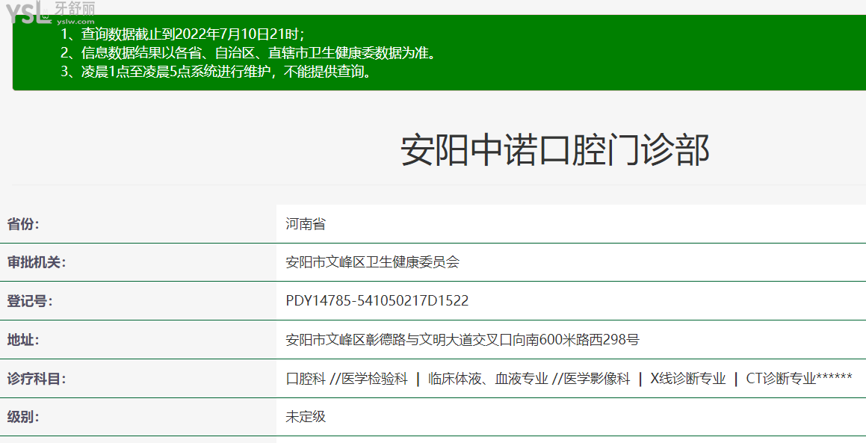This screenshot has height=443, width=866.
Task: Click notice line 查询数据截止到2022年7月10日21时
Action: coord(182,34)
